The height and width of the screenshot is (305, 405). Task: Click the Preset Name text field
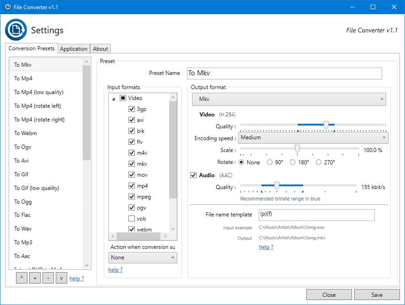tap(284, 74)
